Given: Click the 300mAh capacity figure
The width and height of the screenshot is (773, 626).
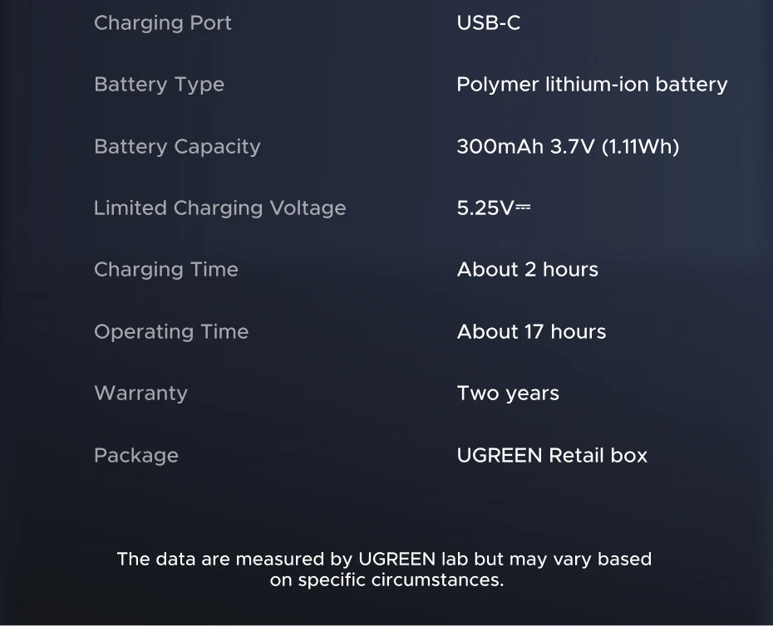Looking at the screenshot, I should (x=500, y=147).
